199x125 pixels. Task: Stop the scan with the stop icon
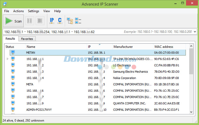click(40, 21)
